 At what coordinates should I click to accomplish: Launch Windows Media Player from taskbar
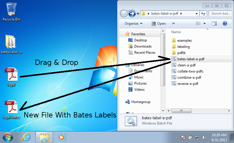point(62,137)
